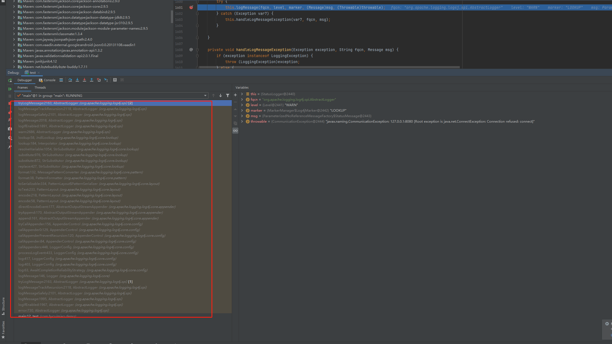Open Structure tool window

click(x=3, y=306)
